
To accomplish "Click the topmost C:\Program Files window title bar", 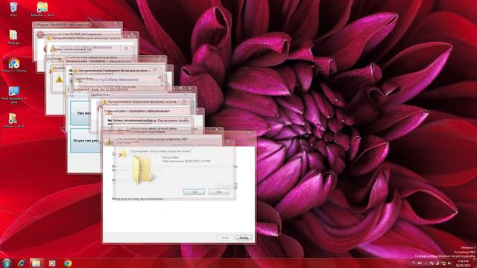I will 78,25.
